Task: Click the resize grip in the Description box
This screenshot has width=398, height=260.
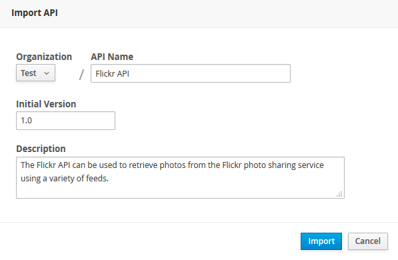Action: (339, 194)
